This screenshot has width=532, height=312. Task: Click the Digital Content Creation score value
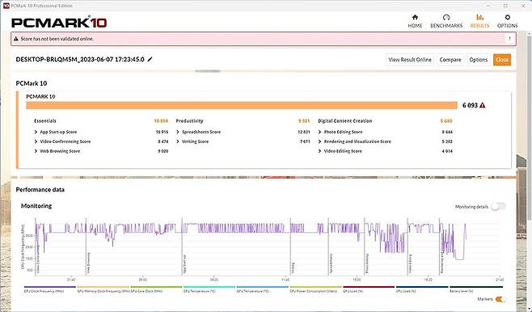pyautogui.click(x=446, y=121)
